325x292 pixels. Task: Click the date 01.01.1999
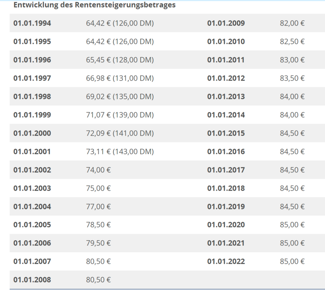(32, 115)
